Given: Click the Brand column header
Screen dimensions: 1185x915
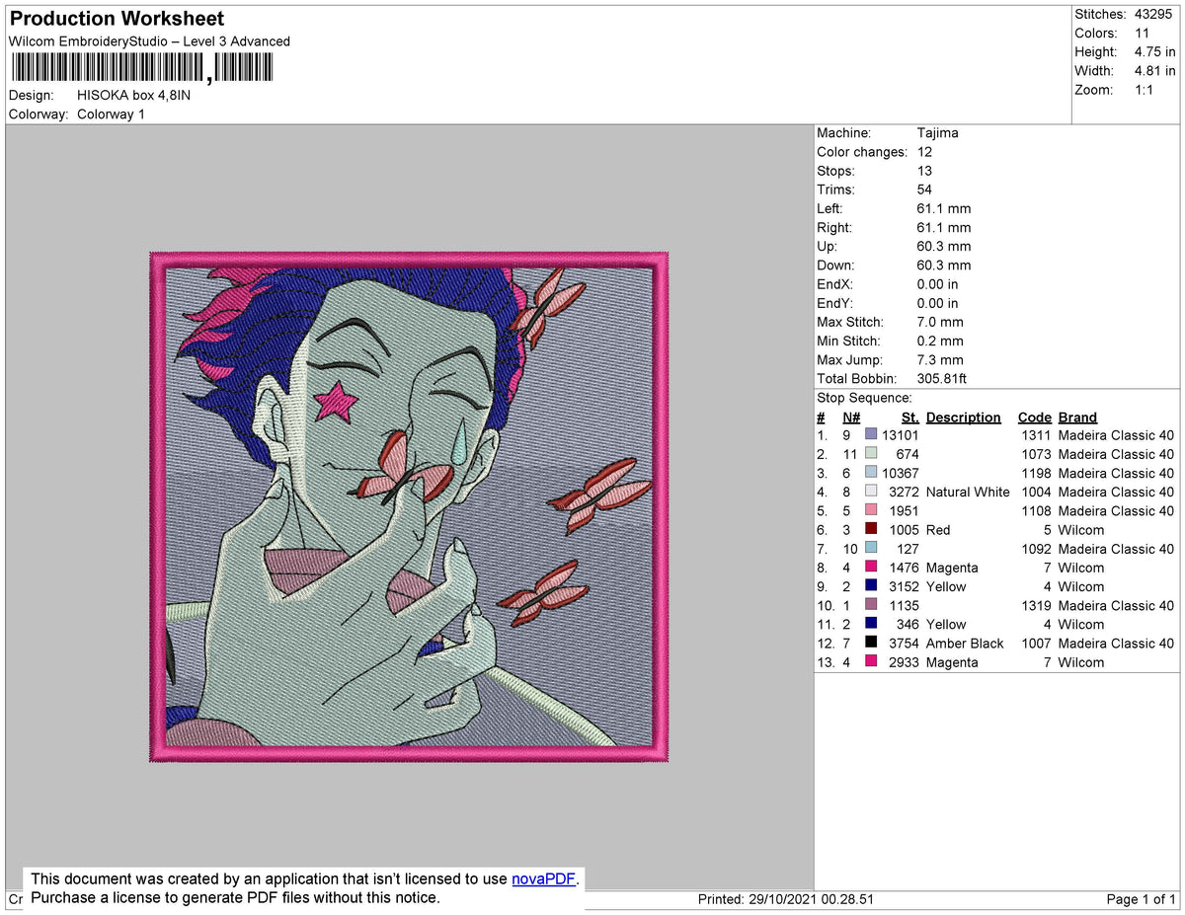Looking at the screenshot, I should click(1077, 418).
